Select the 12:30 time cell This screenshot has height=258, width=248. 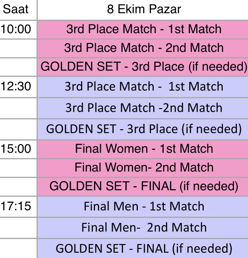tap(16, 87)
